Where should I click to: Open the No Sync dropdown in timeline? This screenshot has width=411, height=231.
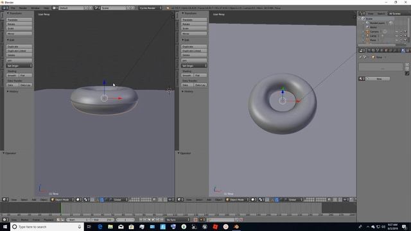[x=178, y=219]
